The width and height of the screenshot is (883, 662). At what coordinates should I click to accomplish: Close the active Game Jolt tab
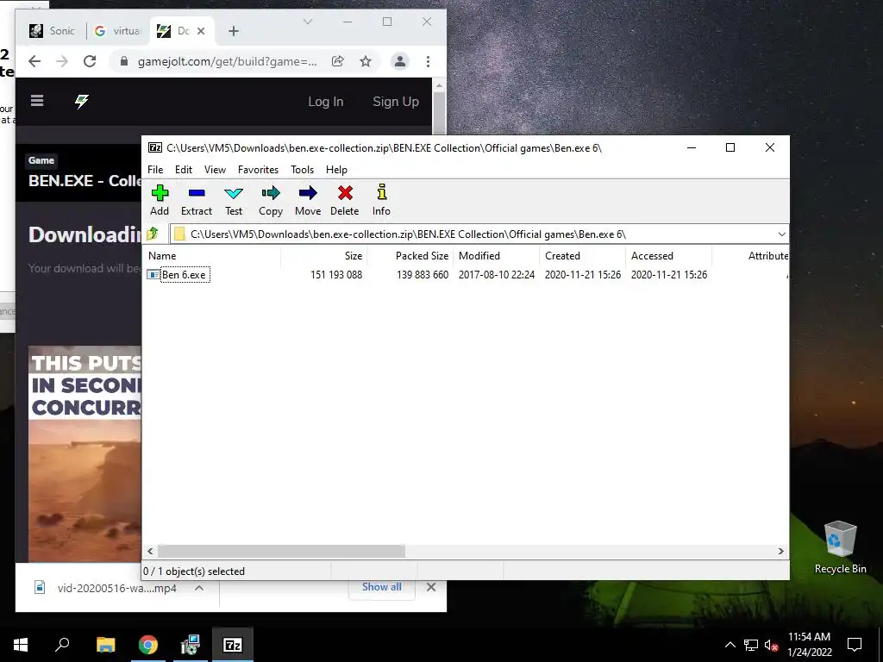pyautogui.click(x=202, y=31)
